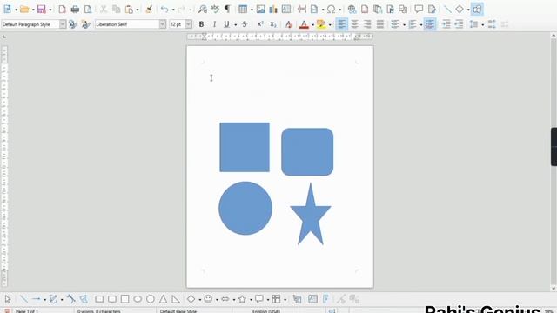Screen dimensions: 557x313
Task: Click the Decrease Indent icon
Action: pos(459,24)
